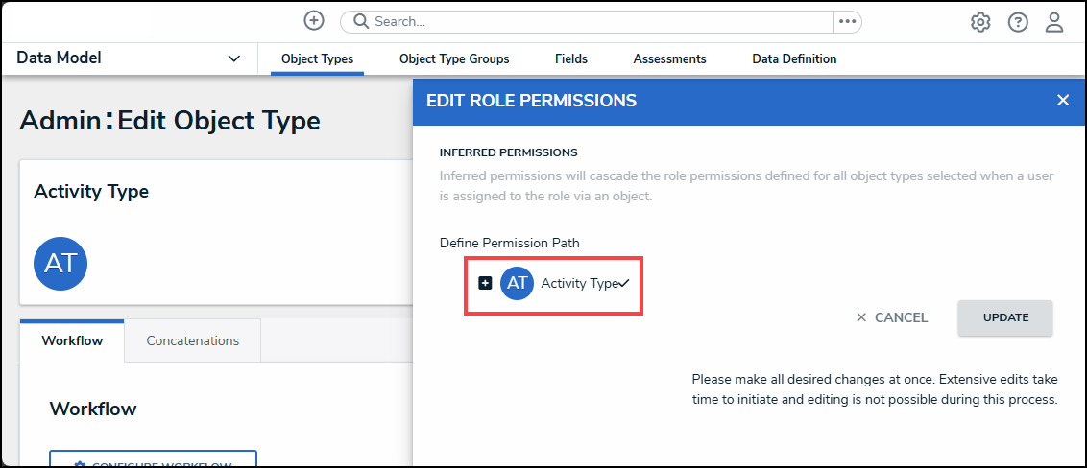Viewport: 1087px width, 468px height.
Task: Cancel the role permission edits
Action: coord(892,317)
